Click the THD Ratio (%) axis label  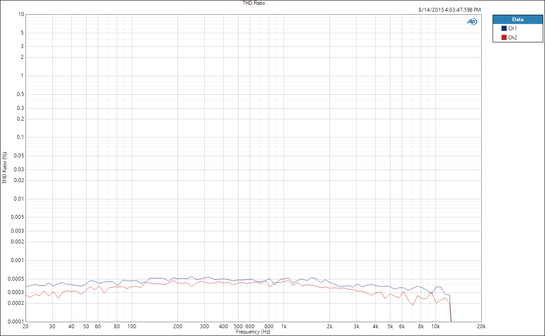coord(5,168)
